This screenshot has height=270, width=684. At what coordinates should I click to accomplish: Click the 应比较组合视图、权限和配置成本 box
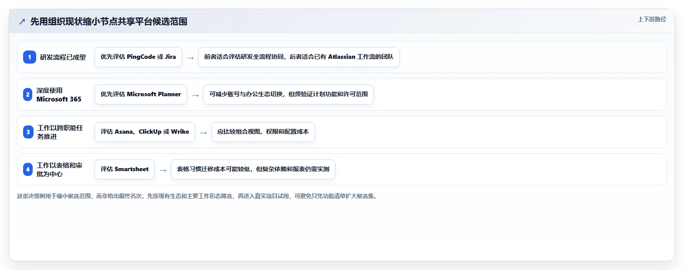point(263,132)
